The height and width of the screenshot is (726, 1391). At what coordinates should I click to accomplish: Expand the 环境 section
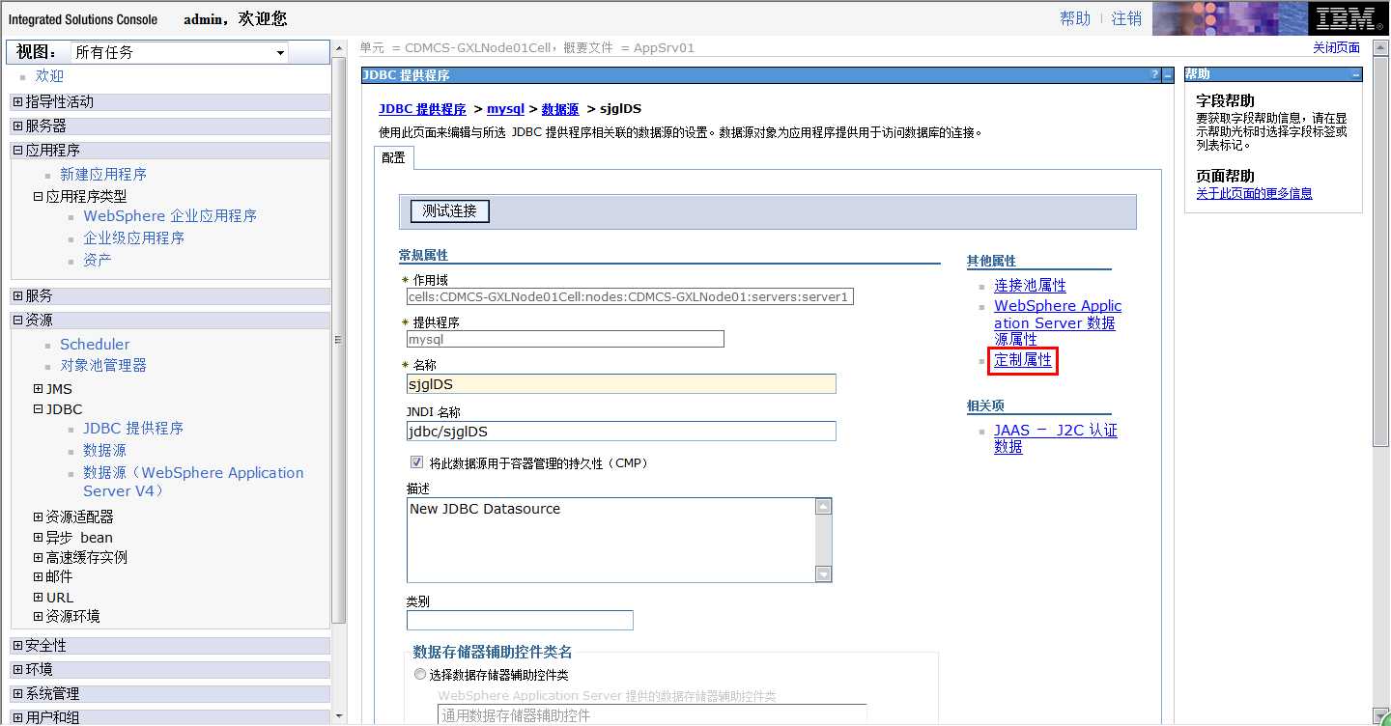pos(18,669)
